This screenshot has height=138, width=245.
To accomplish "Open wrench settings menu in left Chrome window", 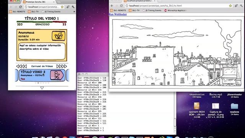I will [x=73, y=7].
